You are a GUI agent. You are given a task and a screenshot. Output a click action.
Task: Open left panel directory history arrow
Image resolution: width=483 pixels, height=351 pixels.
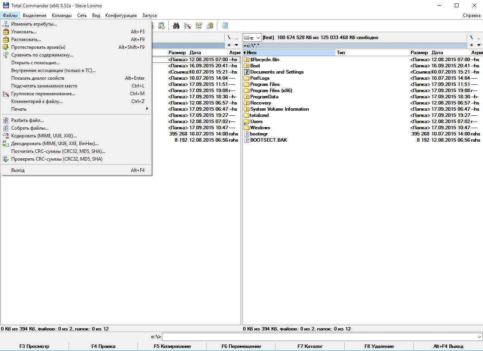(236, 45)
